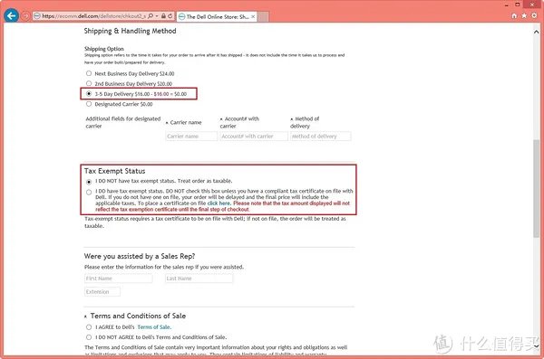Viewport: 544px width, 359px height.
Task: Click the scrollbar up arrow
Action: 537,32
